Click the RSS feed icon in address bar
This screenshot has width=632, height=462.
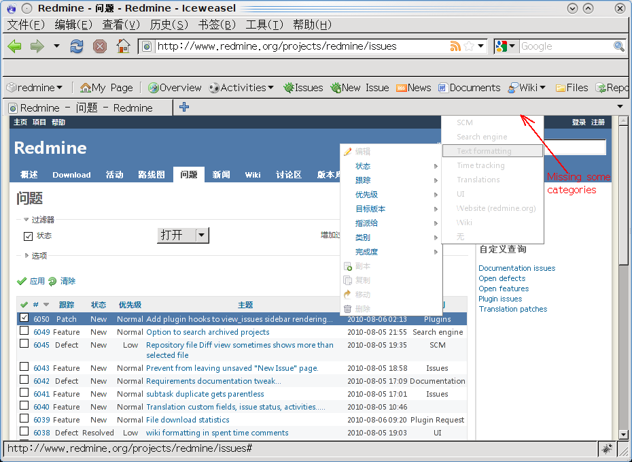(455, 46)
